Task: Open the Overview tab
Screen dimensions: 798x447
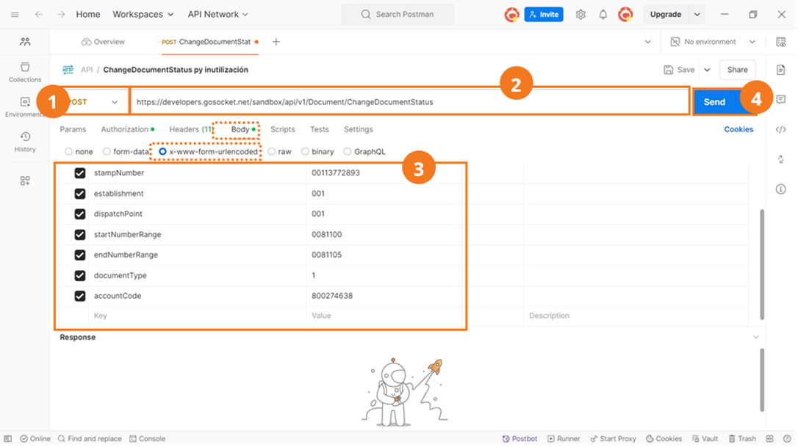Action: click(103, 42)
